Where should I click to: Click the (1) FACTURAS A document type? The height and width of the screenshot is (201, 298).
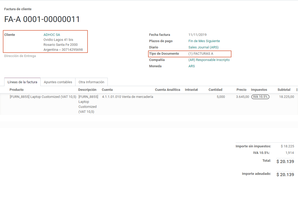coord(201,54)
